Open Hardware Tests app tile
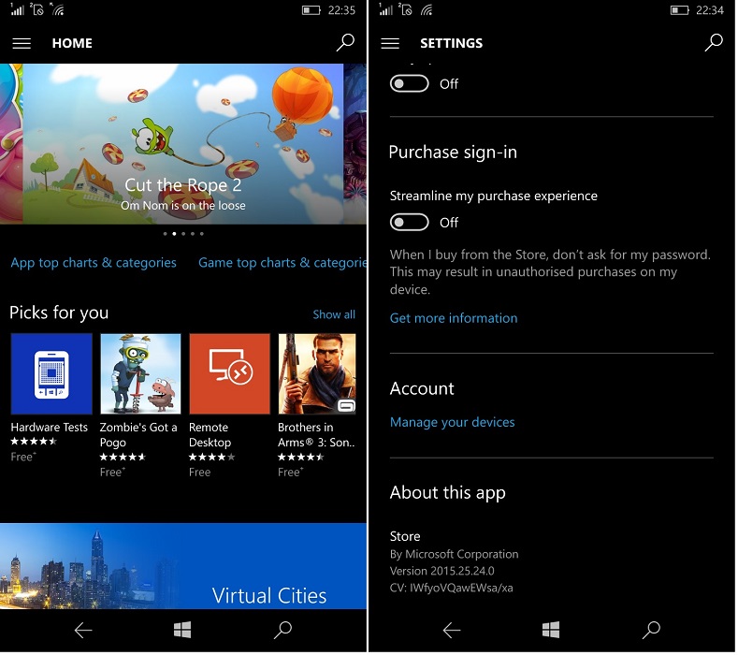This screenshot has width=738, height=655. [x=51, y=375]
